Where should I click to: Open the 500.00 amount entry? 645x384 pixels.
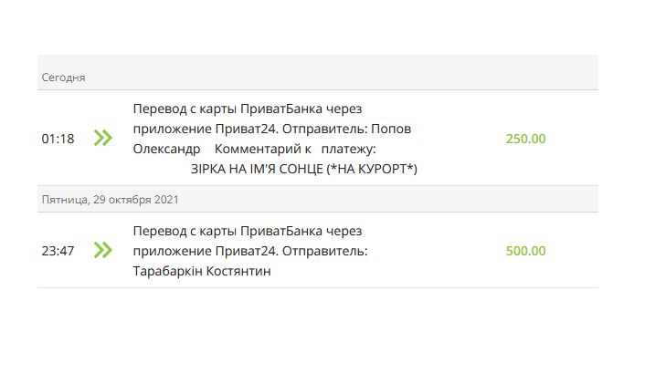(x=525, y=251)
